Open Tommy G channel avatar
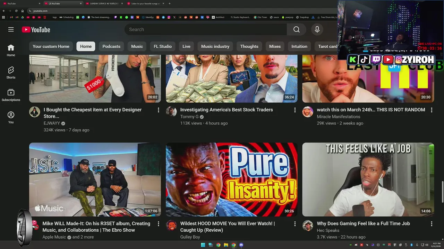The height and width of the screenshot is (249, 444). [x=171, y=112]
